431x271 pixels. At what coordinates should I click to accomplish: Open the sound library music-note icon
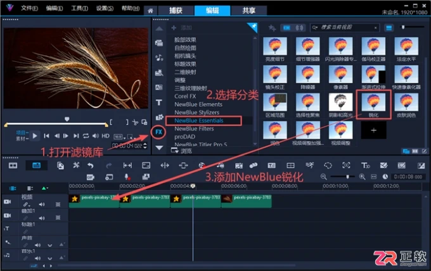click(x=159, y=57)
